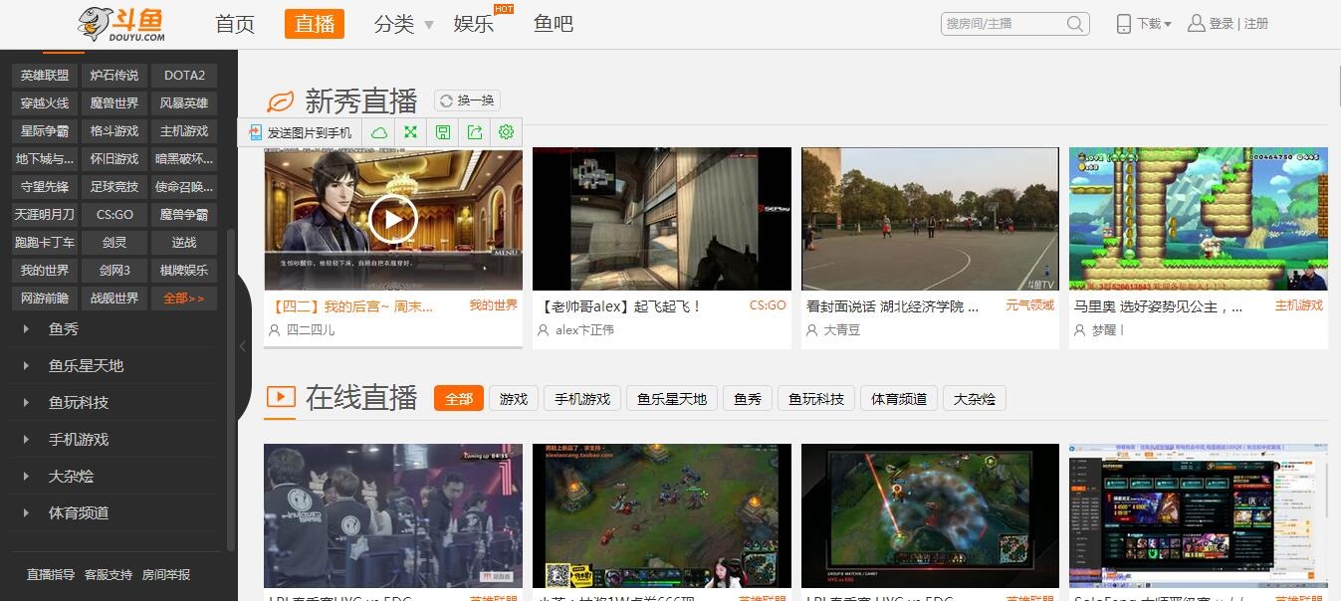Click the 换一换 refresh button
Screen dimensions: 1341x601
tap(468, 100)
